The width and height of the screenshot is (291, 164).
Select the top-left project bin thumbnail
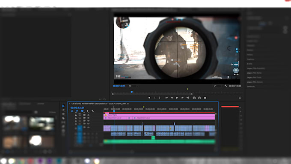(x=15, y=123)
